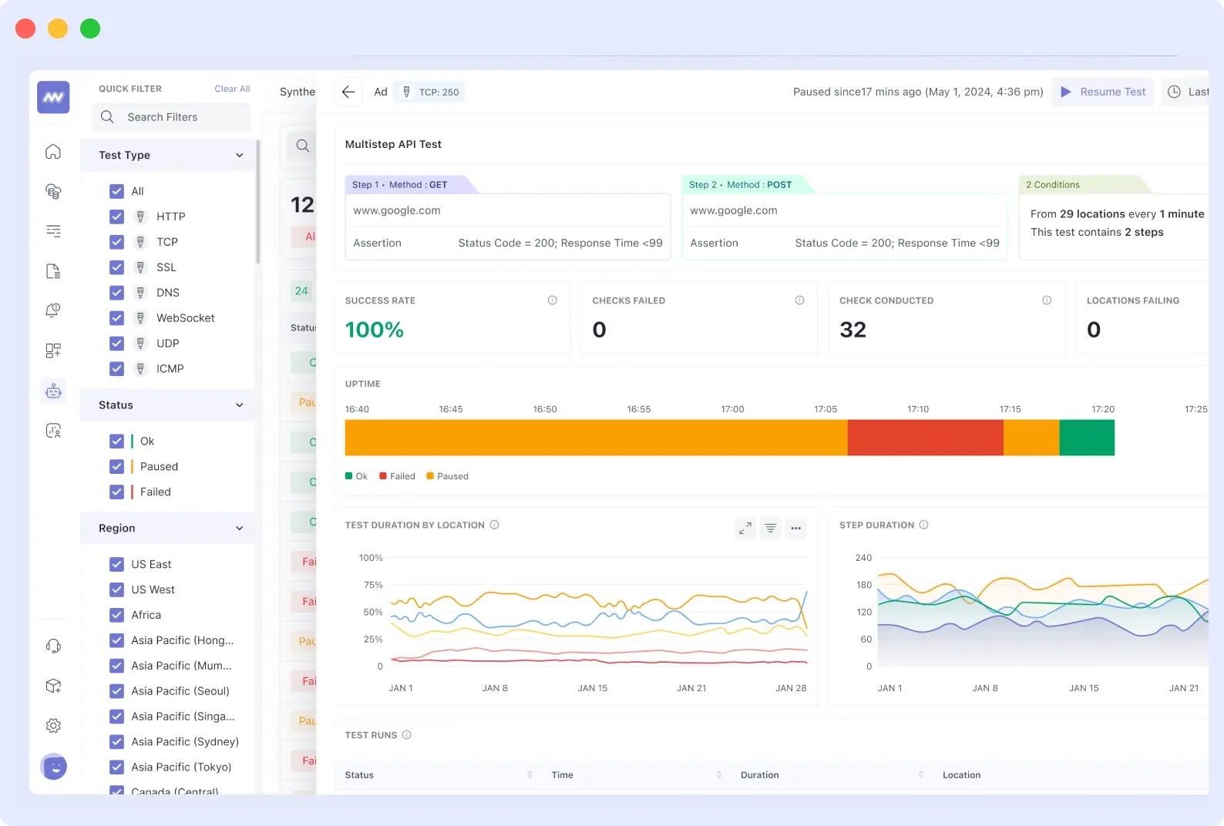Expand the Test Duration by Location chart
1224x826 pixels.
click(x=745, y=529)
